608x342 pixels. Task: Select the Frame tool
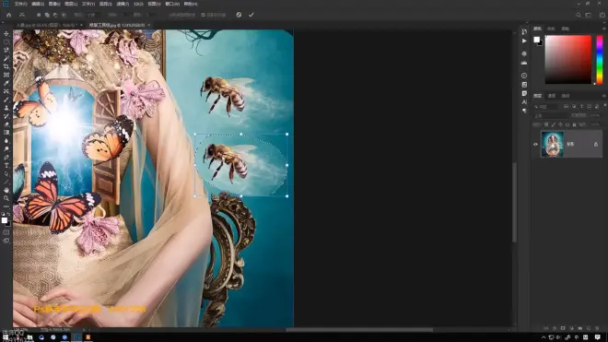click(6, 75)
